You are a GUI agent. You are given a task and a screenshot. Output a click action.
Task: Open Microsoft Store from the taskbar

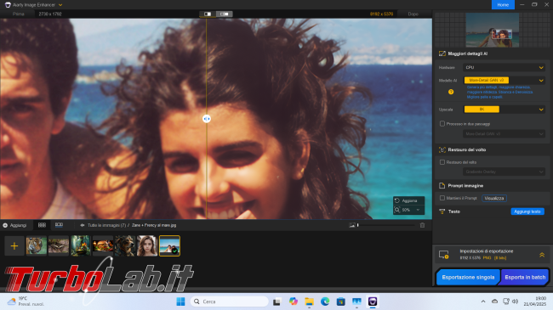[x=341, y=302]
